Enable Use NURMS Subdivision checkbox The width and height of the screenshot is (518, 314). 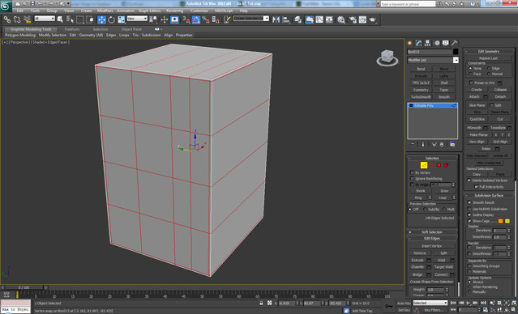[469, 209]
